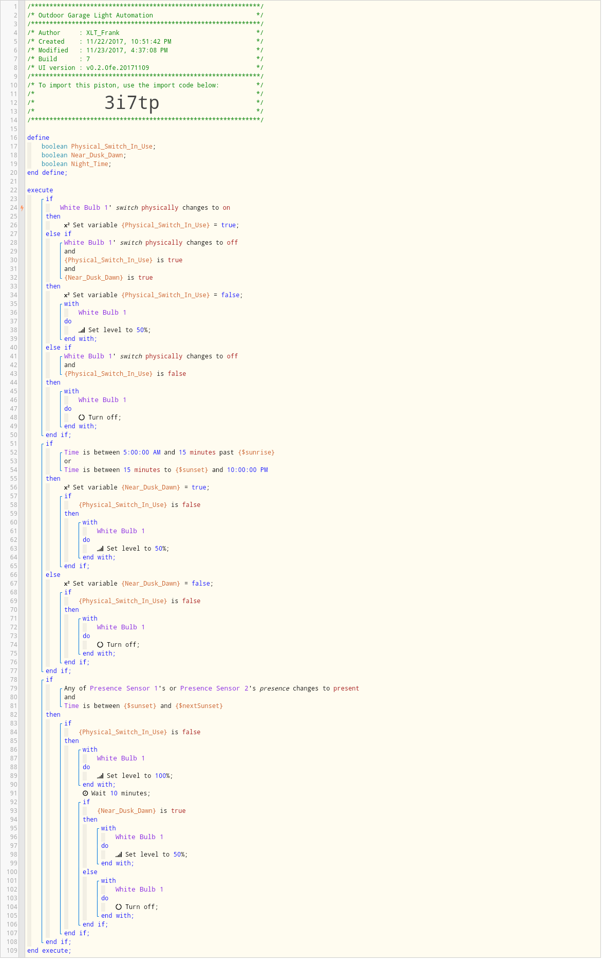Click the 'or' operator on line 53
This screenshot has width=605, height=962.
tap(68, 461)
